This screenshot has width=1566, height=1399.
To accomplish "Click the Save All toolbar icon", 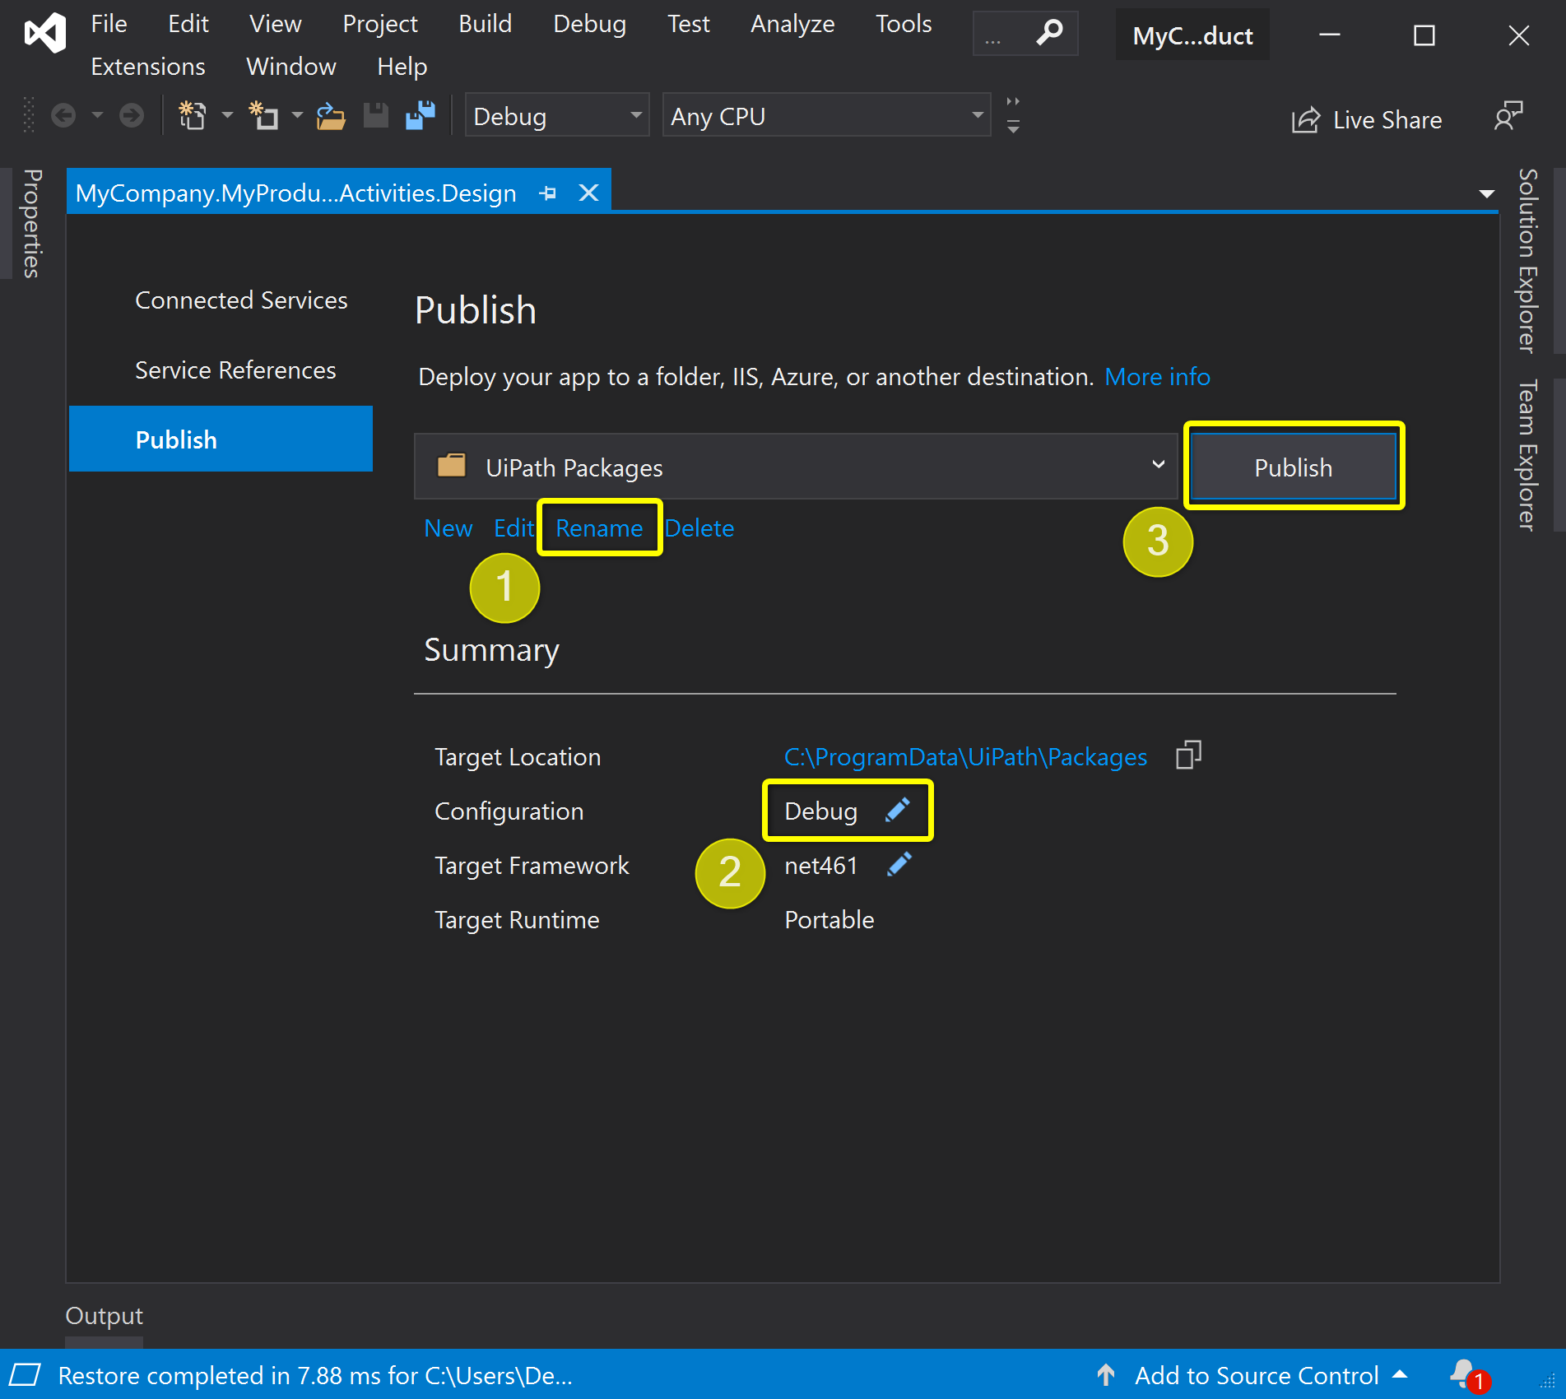I will click(x=421, y=116).
